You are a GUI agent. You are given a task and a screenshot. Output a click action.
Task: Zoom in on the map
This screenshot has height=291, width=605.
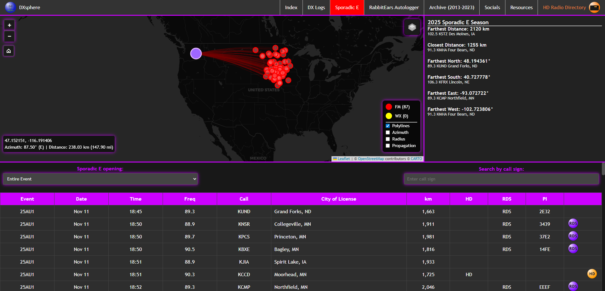(9, 25)
